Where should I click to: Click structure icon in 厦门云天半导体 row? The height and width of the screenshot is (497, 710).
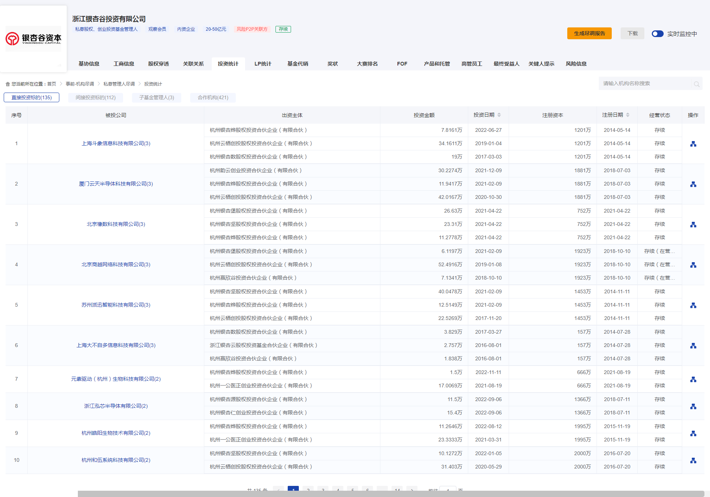pos(693,184)
